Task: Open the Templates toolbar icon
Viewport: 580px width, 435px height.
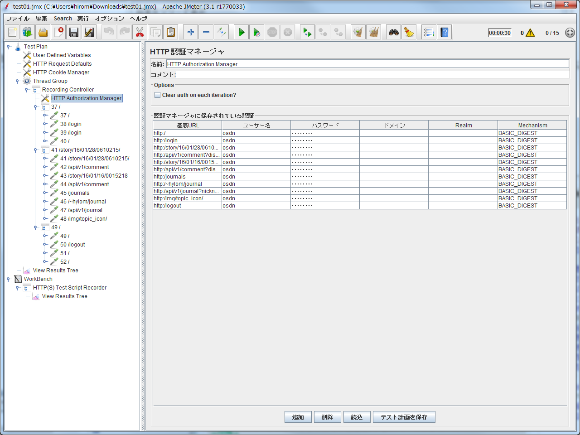Action: click(x=28, y=32)
